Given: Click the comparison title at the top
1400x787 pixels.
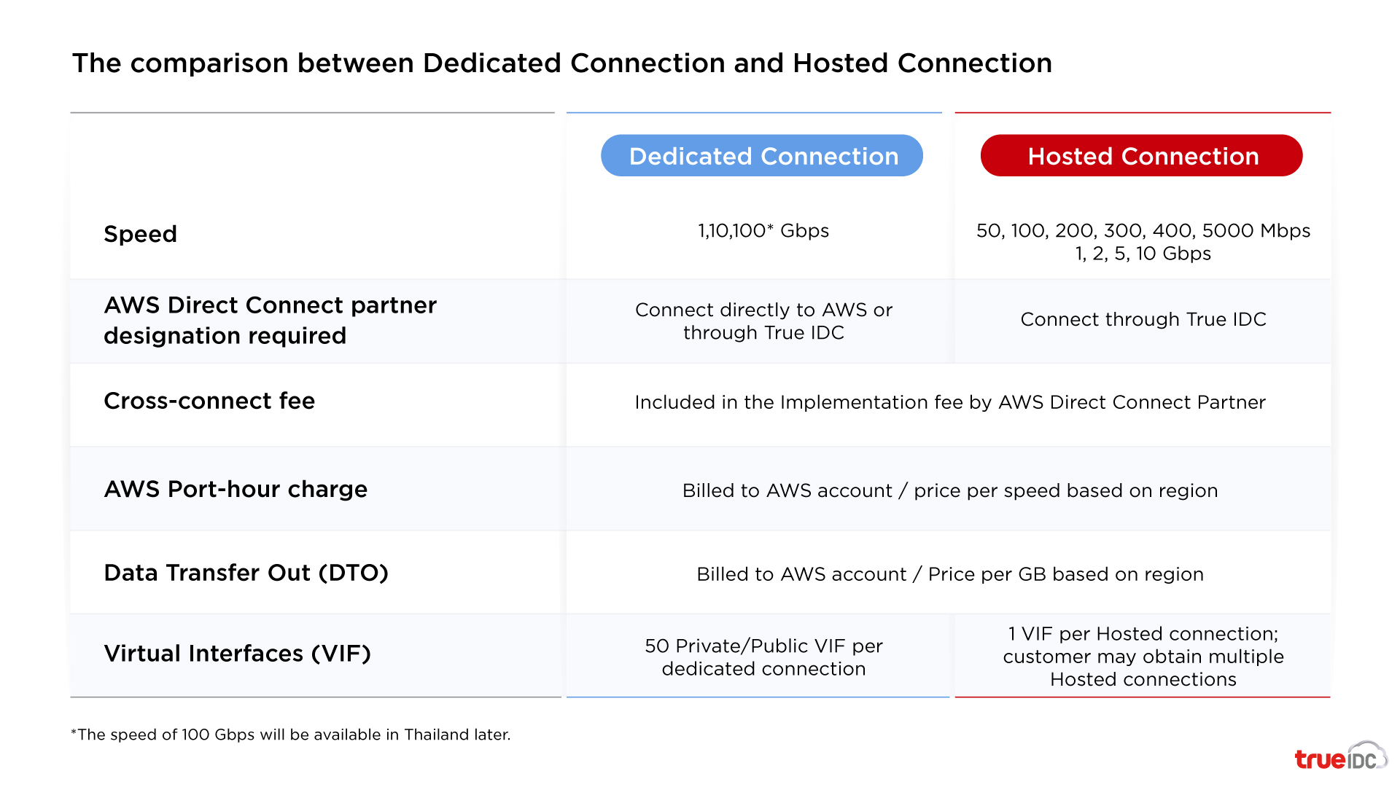Looking at the screenshot, I should click(x=561, y=63).
